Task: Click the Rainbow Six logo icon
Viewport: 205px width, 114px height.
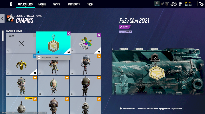Action: point(11,4)
